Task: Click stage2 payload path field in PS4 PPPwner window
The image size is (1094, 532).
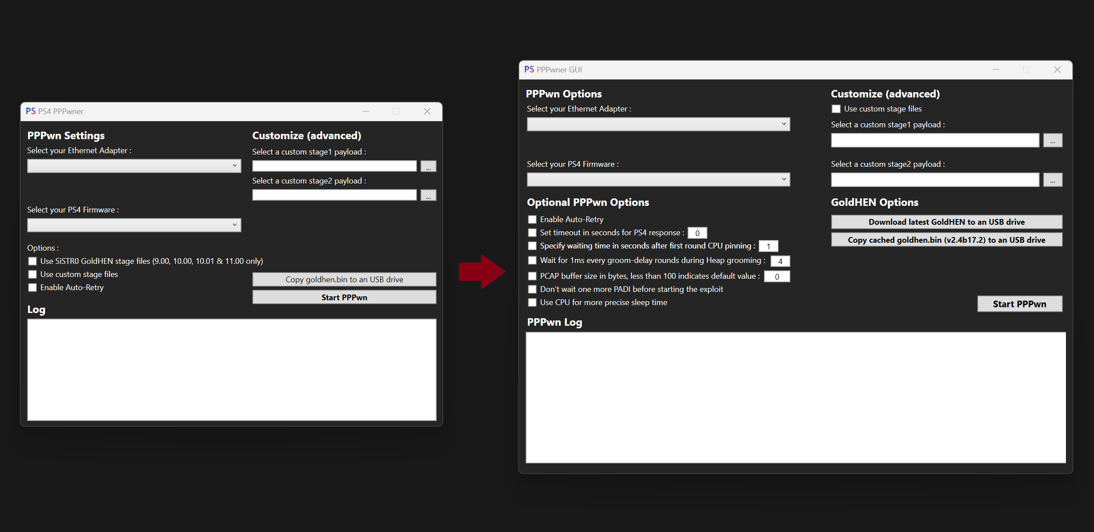Action: pos(334,195)
